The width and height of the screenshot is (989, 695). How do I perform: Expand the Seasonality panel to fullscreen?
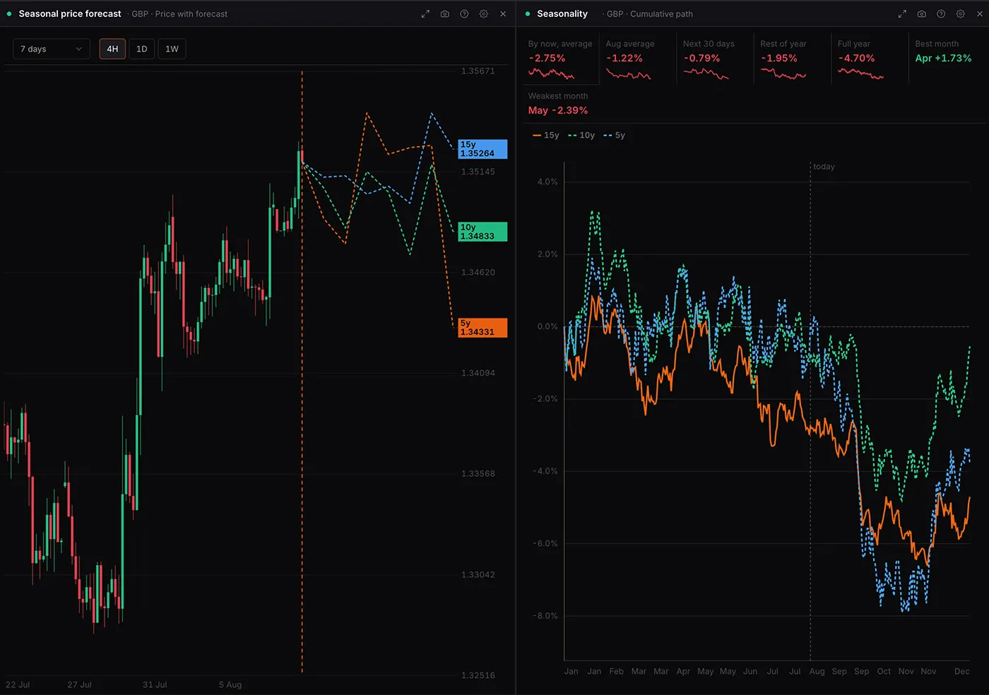(x=902, y=14)
